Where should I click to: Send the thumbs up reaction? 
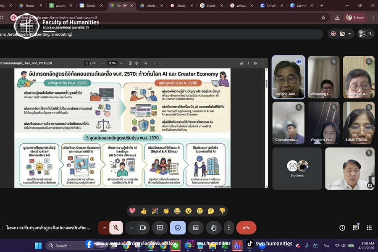[x=144, y=210]
